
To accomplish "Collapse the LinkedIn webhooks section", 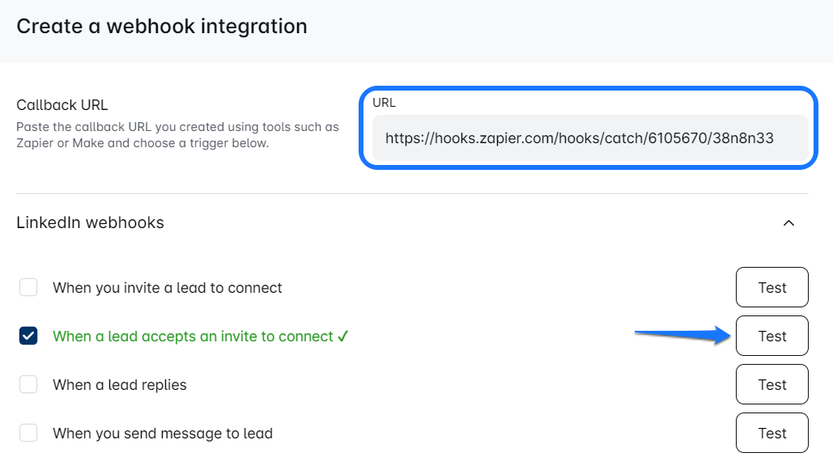I will [788, 223].
